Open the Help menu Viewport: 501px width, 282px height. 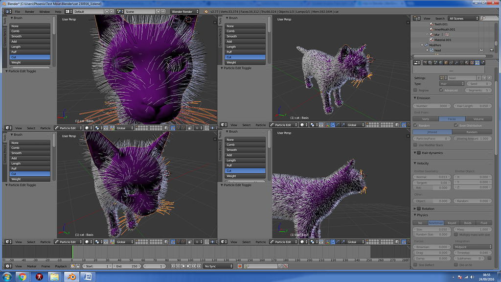[58, 12]
